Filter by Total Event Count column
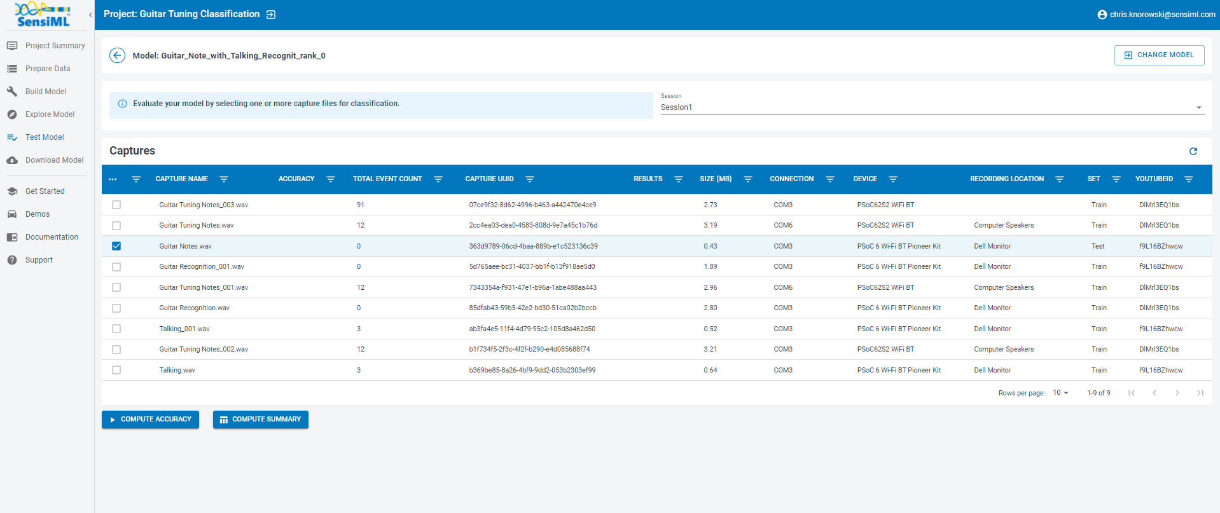This screenshot has height=513, width=1220. [438, 179]
